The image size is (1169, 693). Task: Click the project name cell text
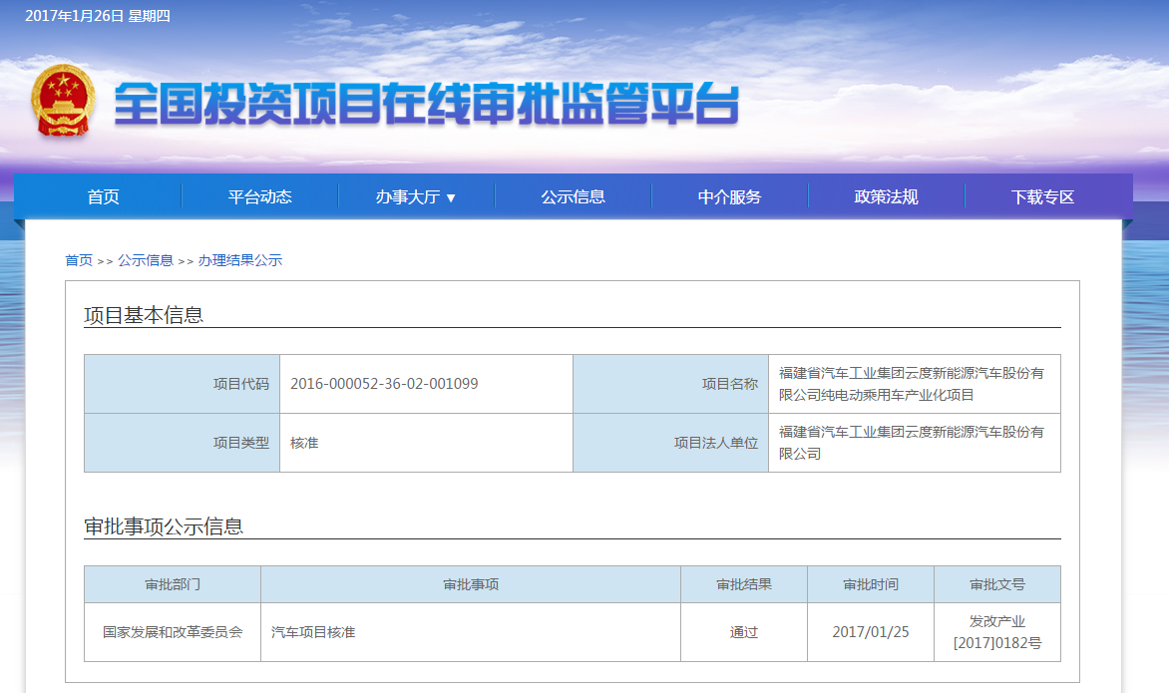click(911, 384)
